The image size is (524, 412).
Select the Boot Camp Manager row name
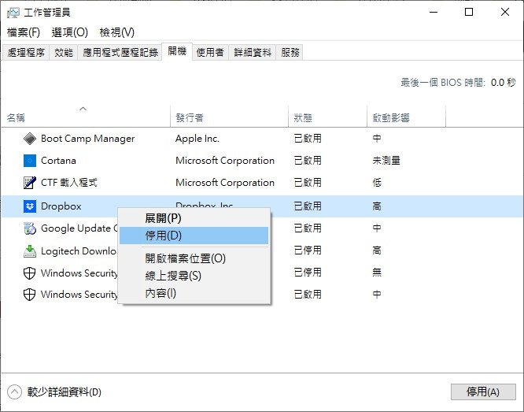click(x=88, y=139)
